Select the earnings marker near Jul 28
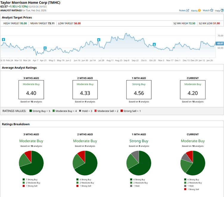The image size is (224, 197). (99, 40)
